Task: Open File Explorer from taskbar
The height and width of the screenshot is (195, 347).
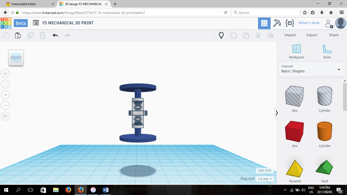Action: click(x=56, y=190)
